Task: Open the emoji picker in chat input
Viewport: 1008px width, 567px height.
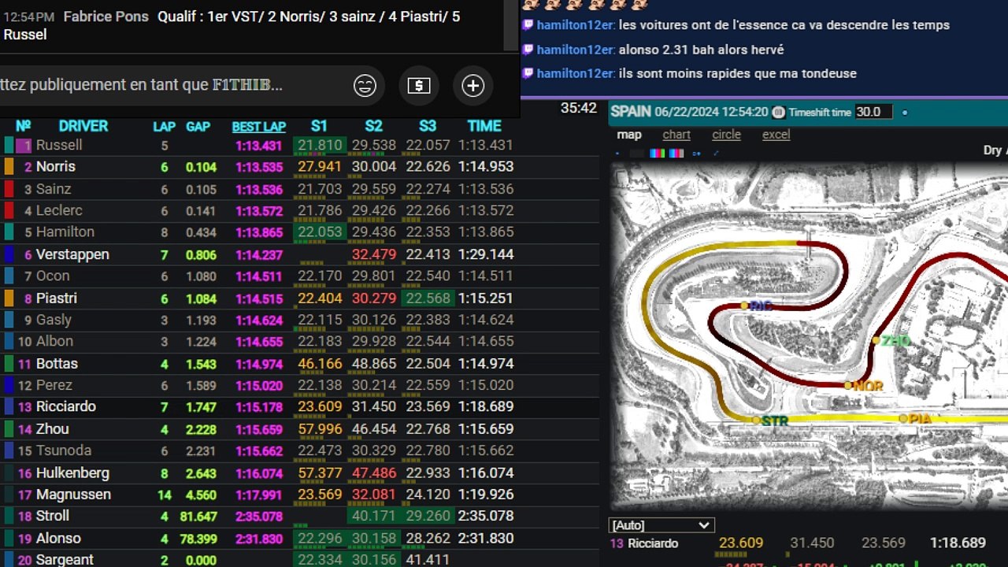Action: [365, 86]
